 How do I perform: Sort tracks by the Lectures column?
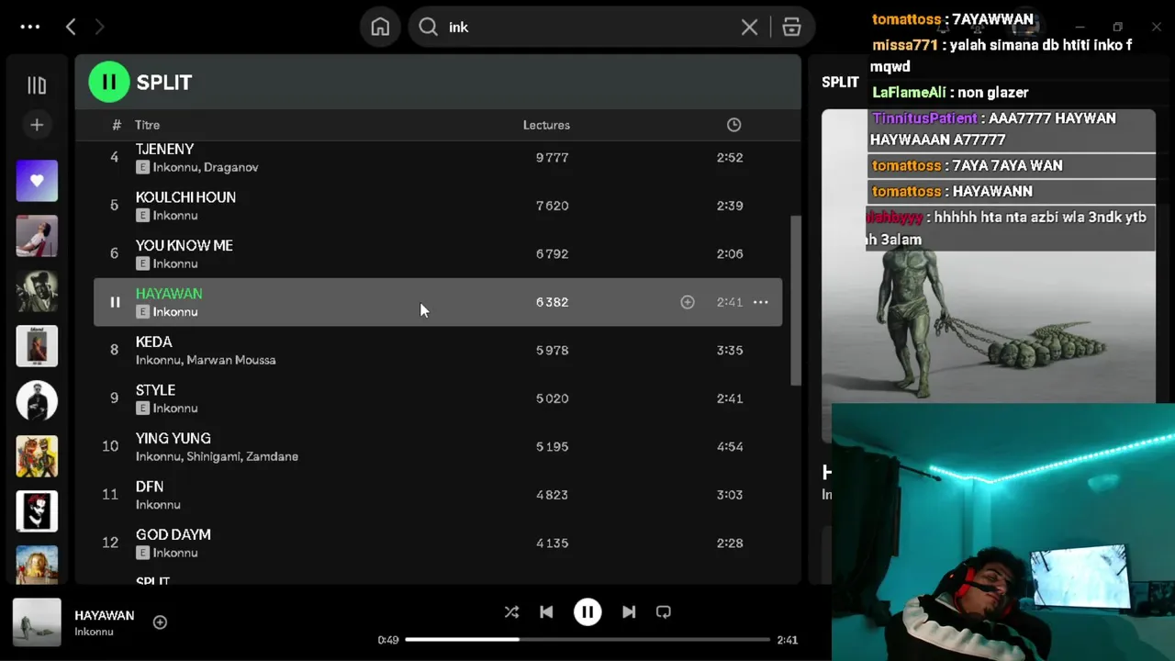[x=546, y=125]
